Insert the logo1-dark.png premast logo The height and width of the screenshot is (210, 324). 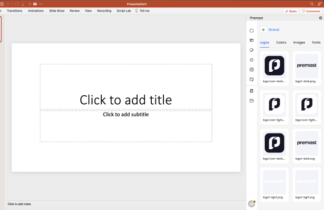[x=307, y=69]
